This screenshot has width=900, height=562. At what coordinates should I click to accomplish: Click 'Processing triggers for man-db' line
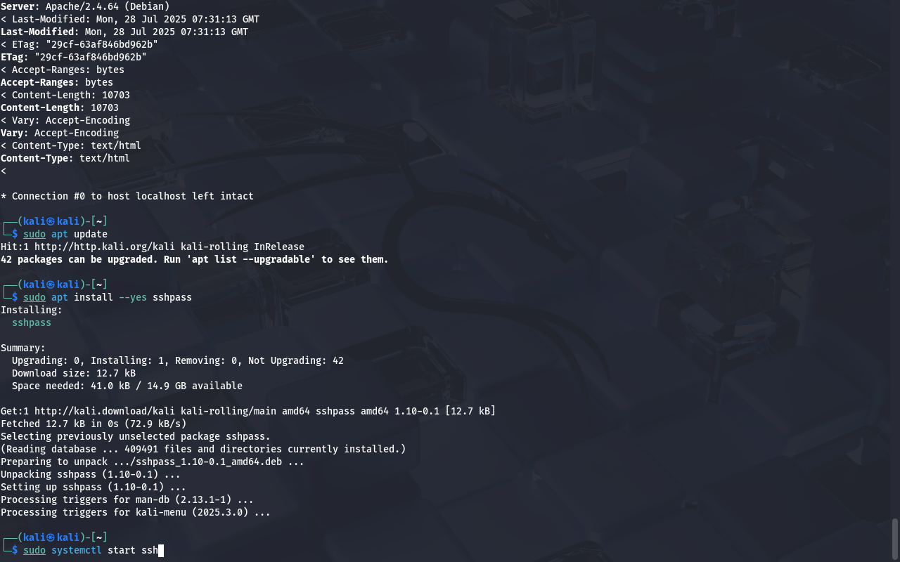[x=127, y=499]
